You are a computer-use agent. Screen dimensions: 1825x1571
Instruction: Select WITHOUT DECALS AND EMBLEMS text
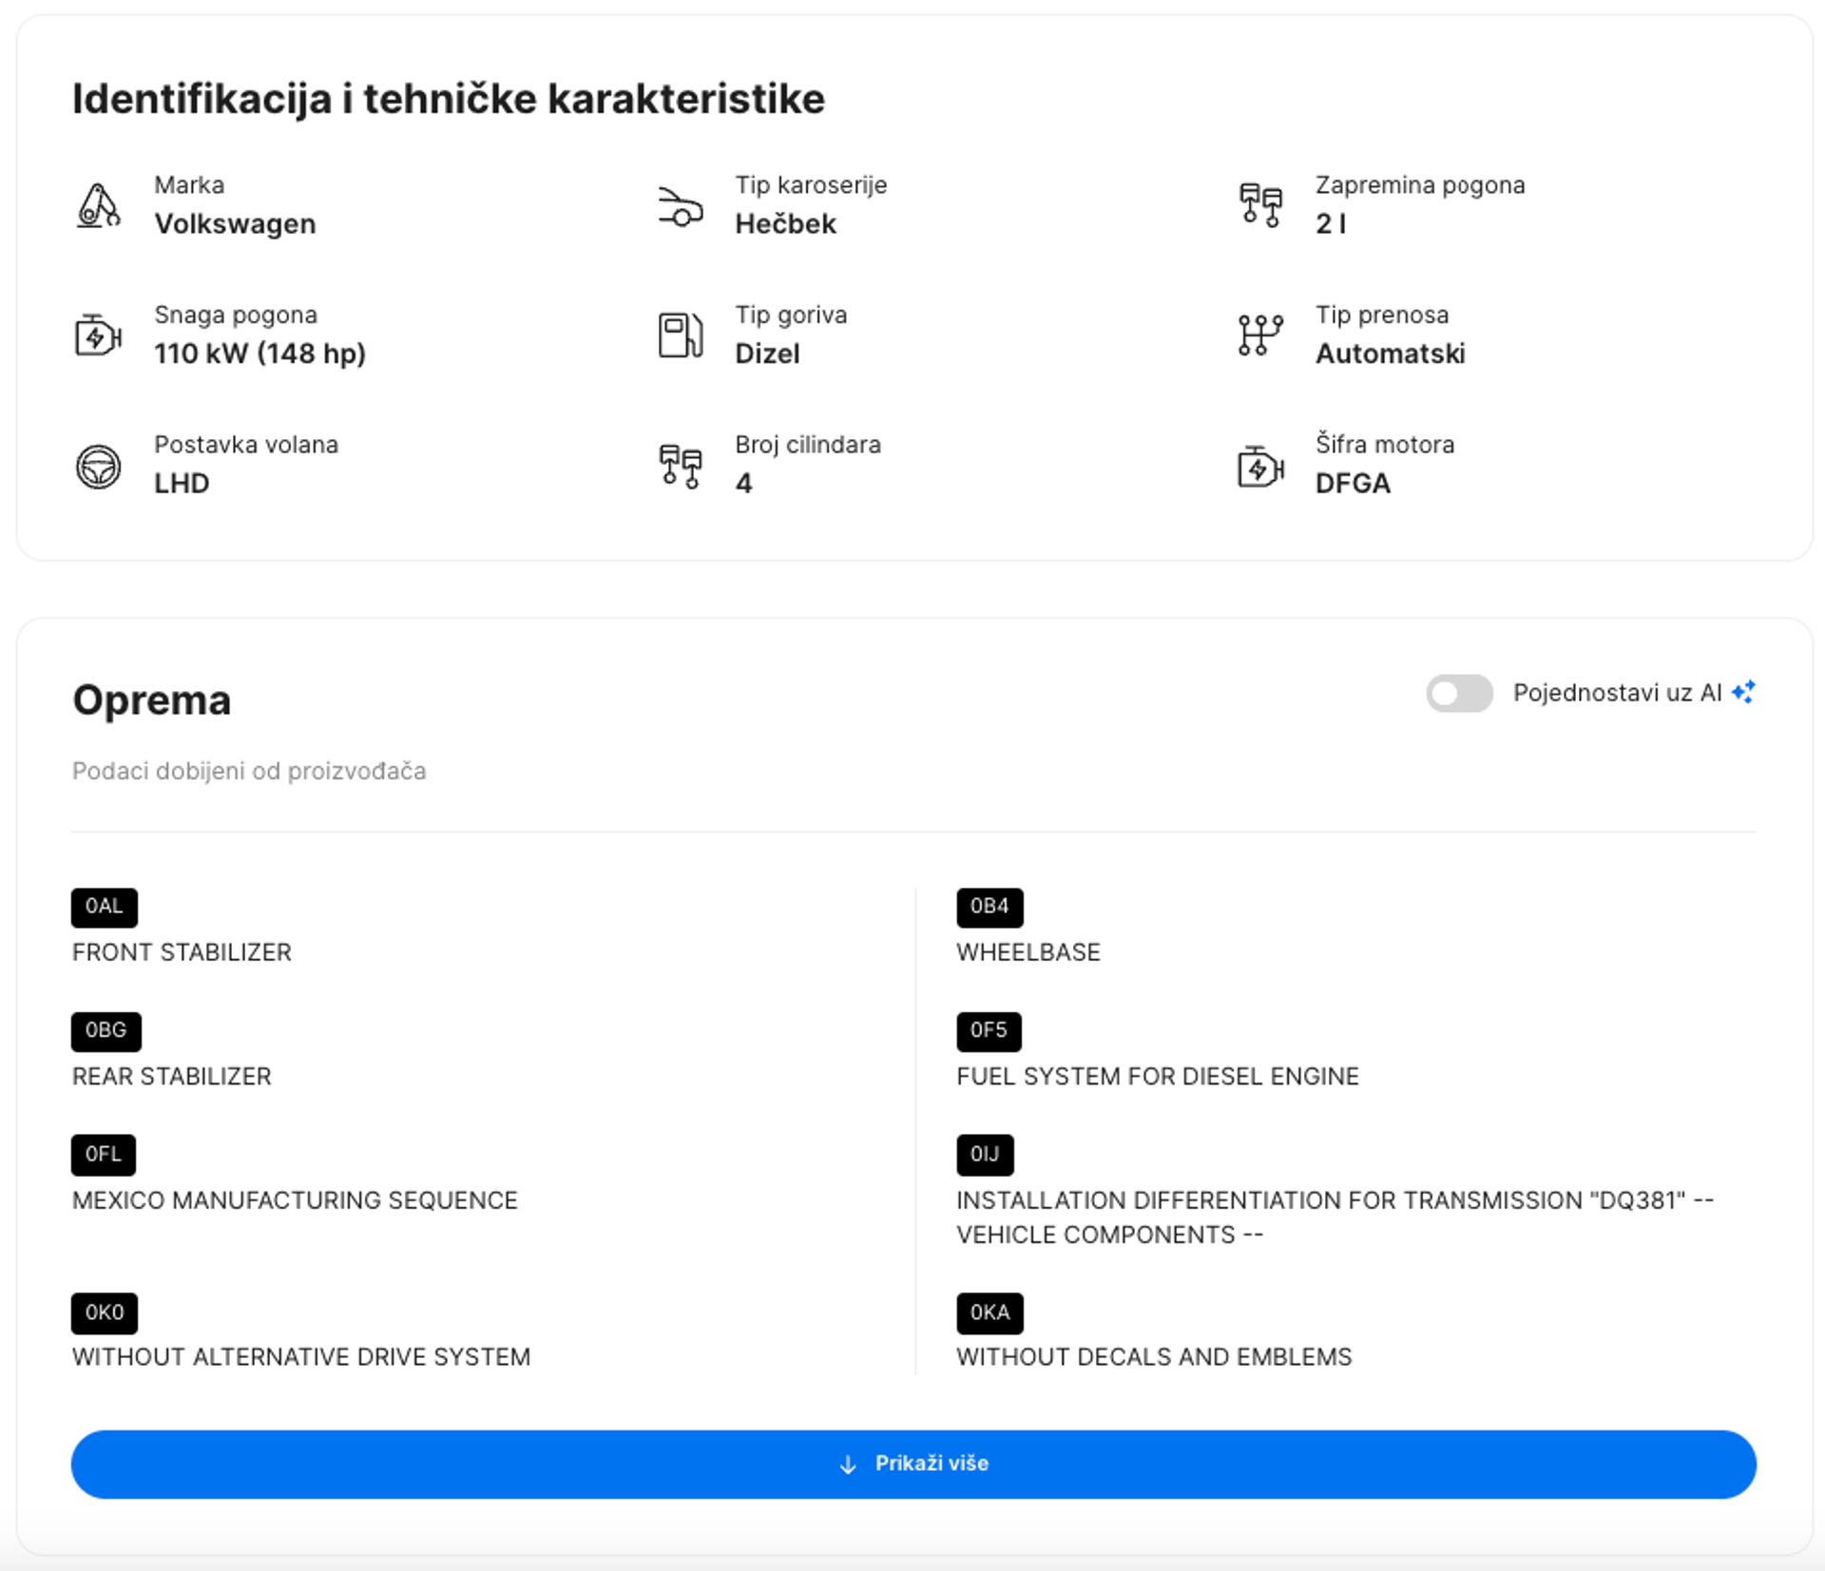click(1154, 1357)
